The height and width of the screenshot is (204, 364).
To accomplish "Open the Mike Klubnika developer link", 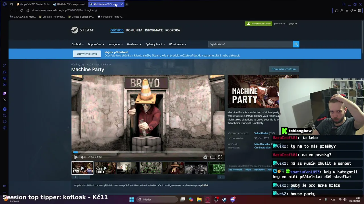I will click(x=262, y=144).
